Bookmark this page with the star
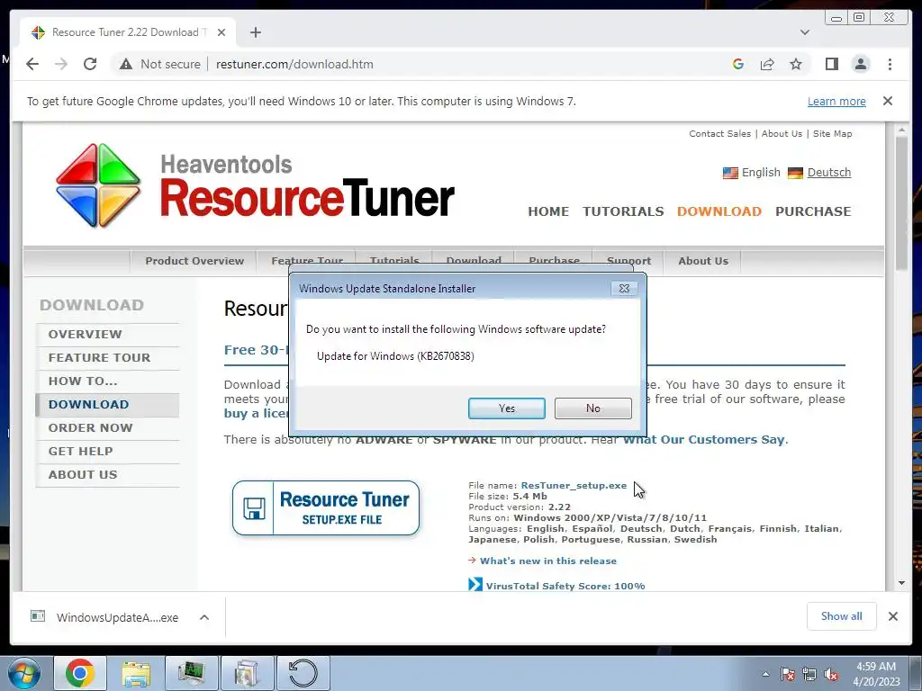This screenshot has height=691, width=922. 796,64
